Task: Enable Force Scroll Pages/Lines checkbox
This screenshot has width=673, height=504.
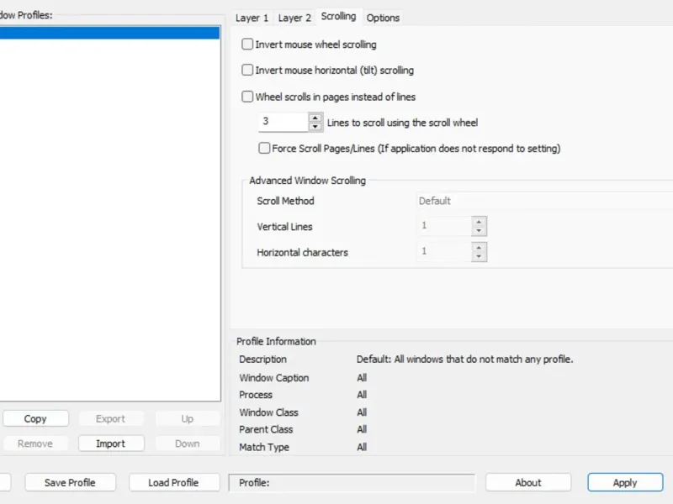Action: (264, 149)
